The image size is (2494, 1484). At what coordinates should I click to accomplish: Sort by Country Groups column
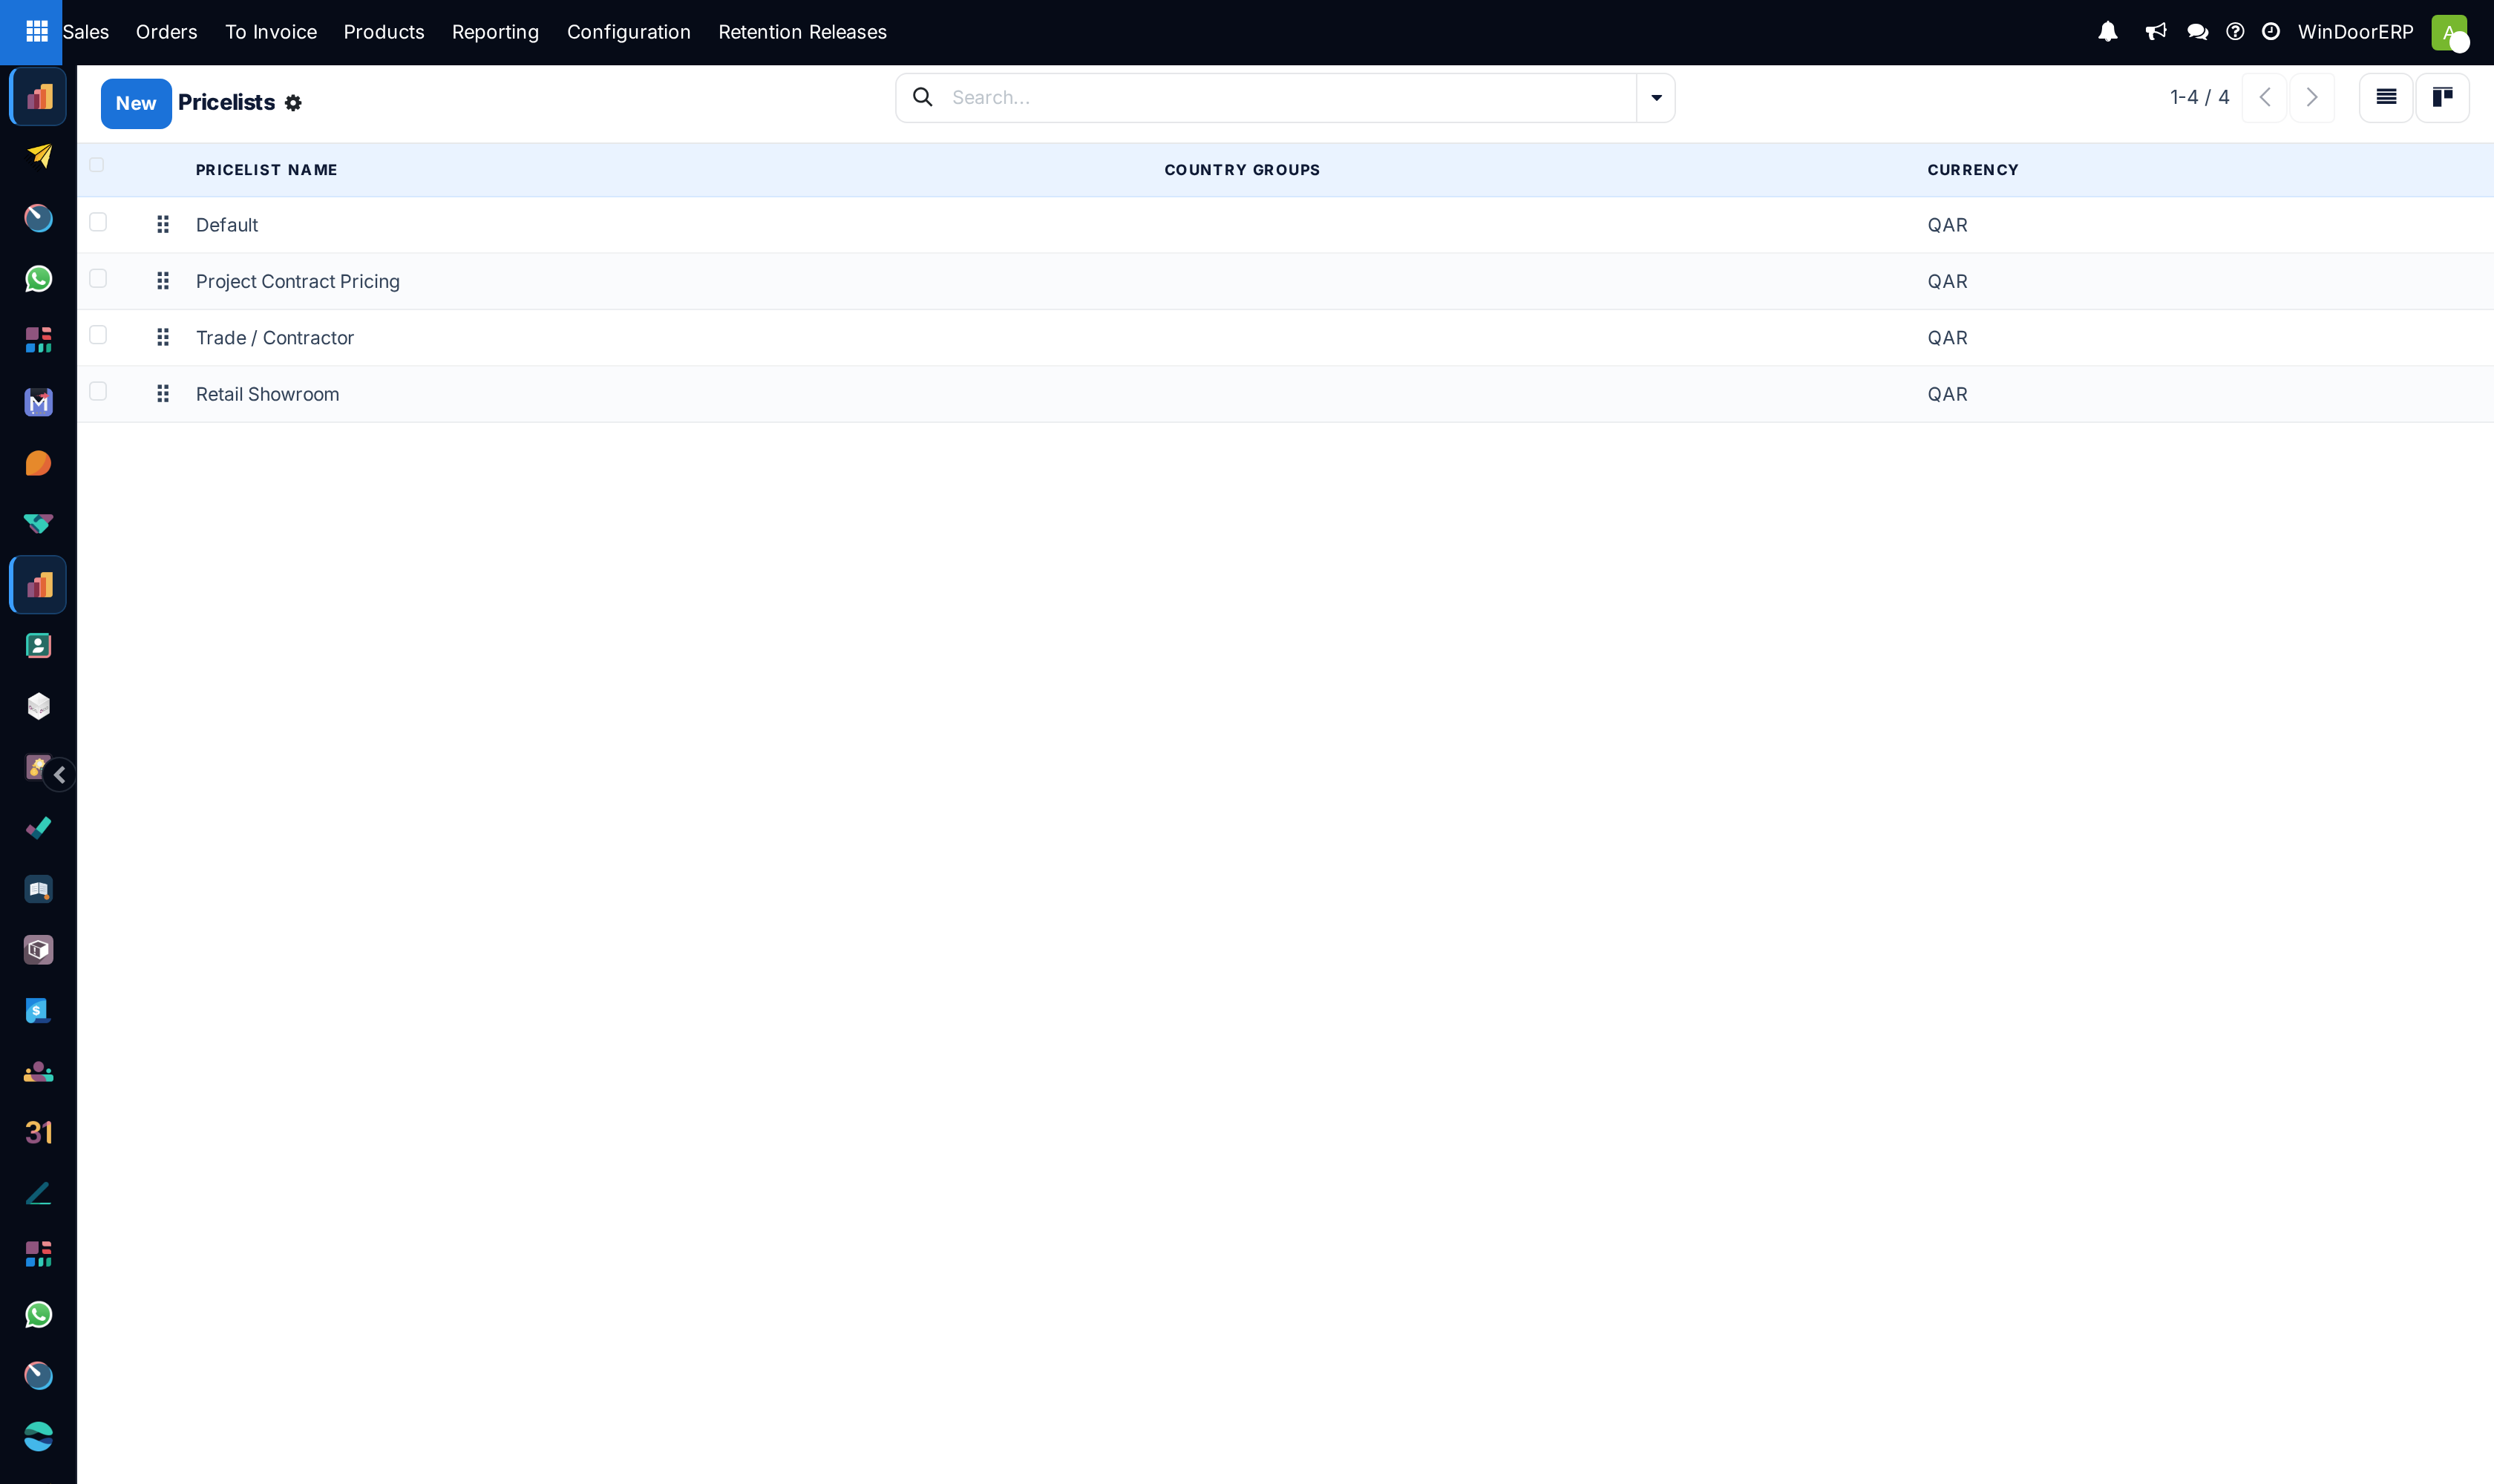point(1242,170)
